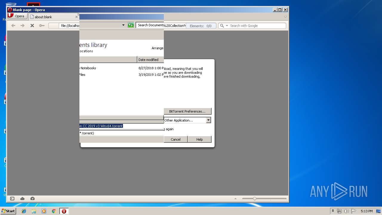Viewport: 382px width, 215px height.
Task: Open the password wand key icon
Action: pyautogui.click(x=42, y=26)
